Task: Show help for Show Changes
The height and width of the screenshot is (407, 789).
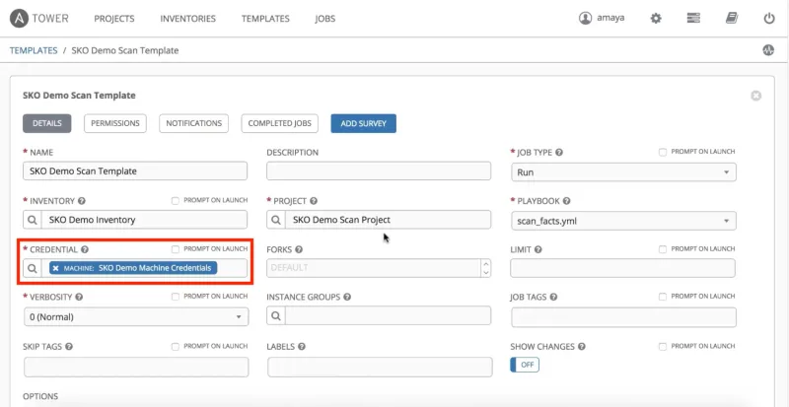Action: [x=581, y=347]
